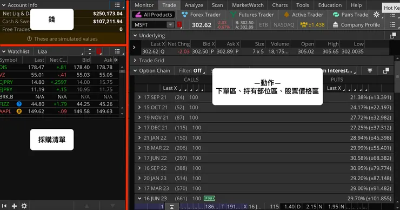Expand the 21 JAN 22 expiration row
The image size is (400, 210).
tap(139, 137)
